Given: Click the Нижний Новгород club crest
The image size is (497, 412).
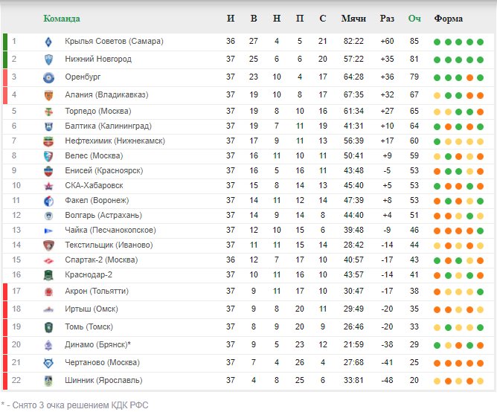Looking at the screenshot, I should pos(48,59).
